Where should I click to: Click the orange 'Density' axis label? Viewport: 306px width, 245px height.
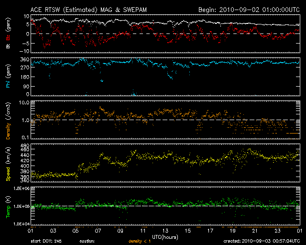8,131
